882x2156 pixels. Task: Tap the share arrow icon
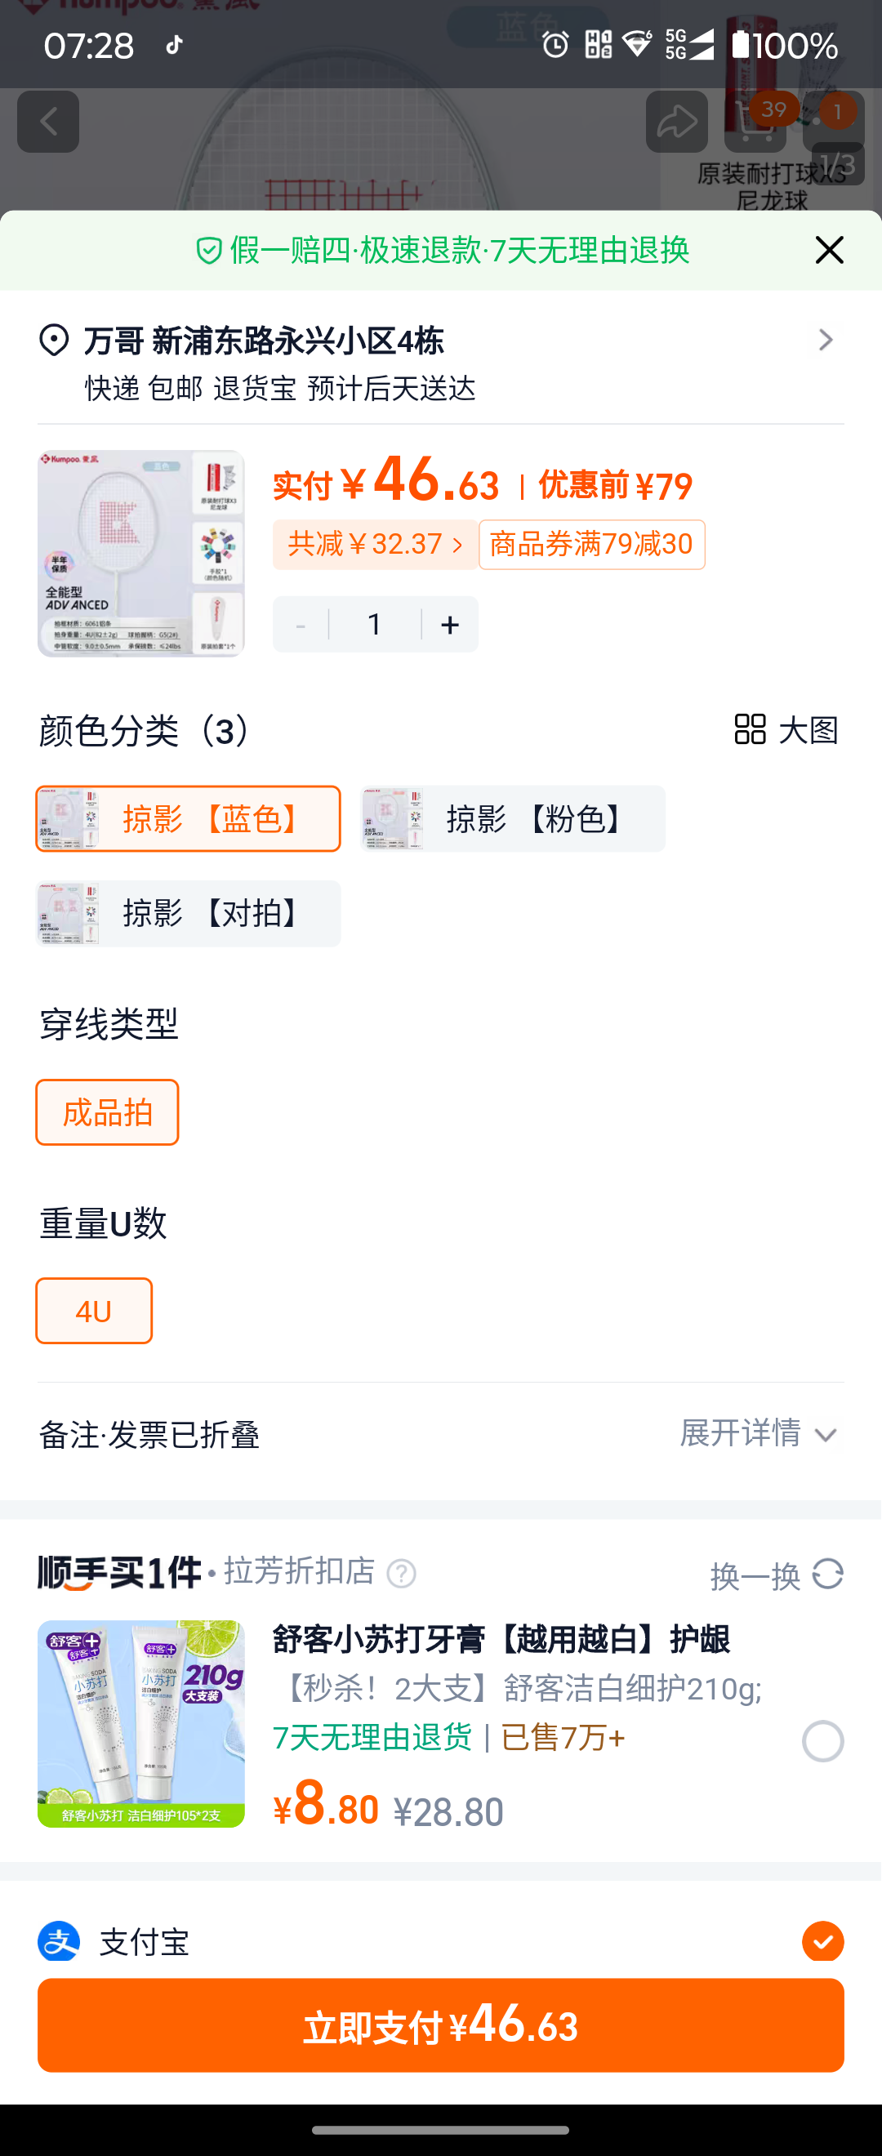(676, 122)
